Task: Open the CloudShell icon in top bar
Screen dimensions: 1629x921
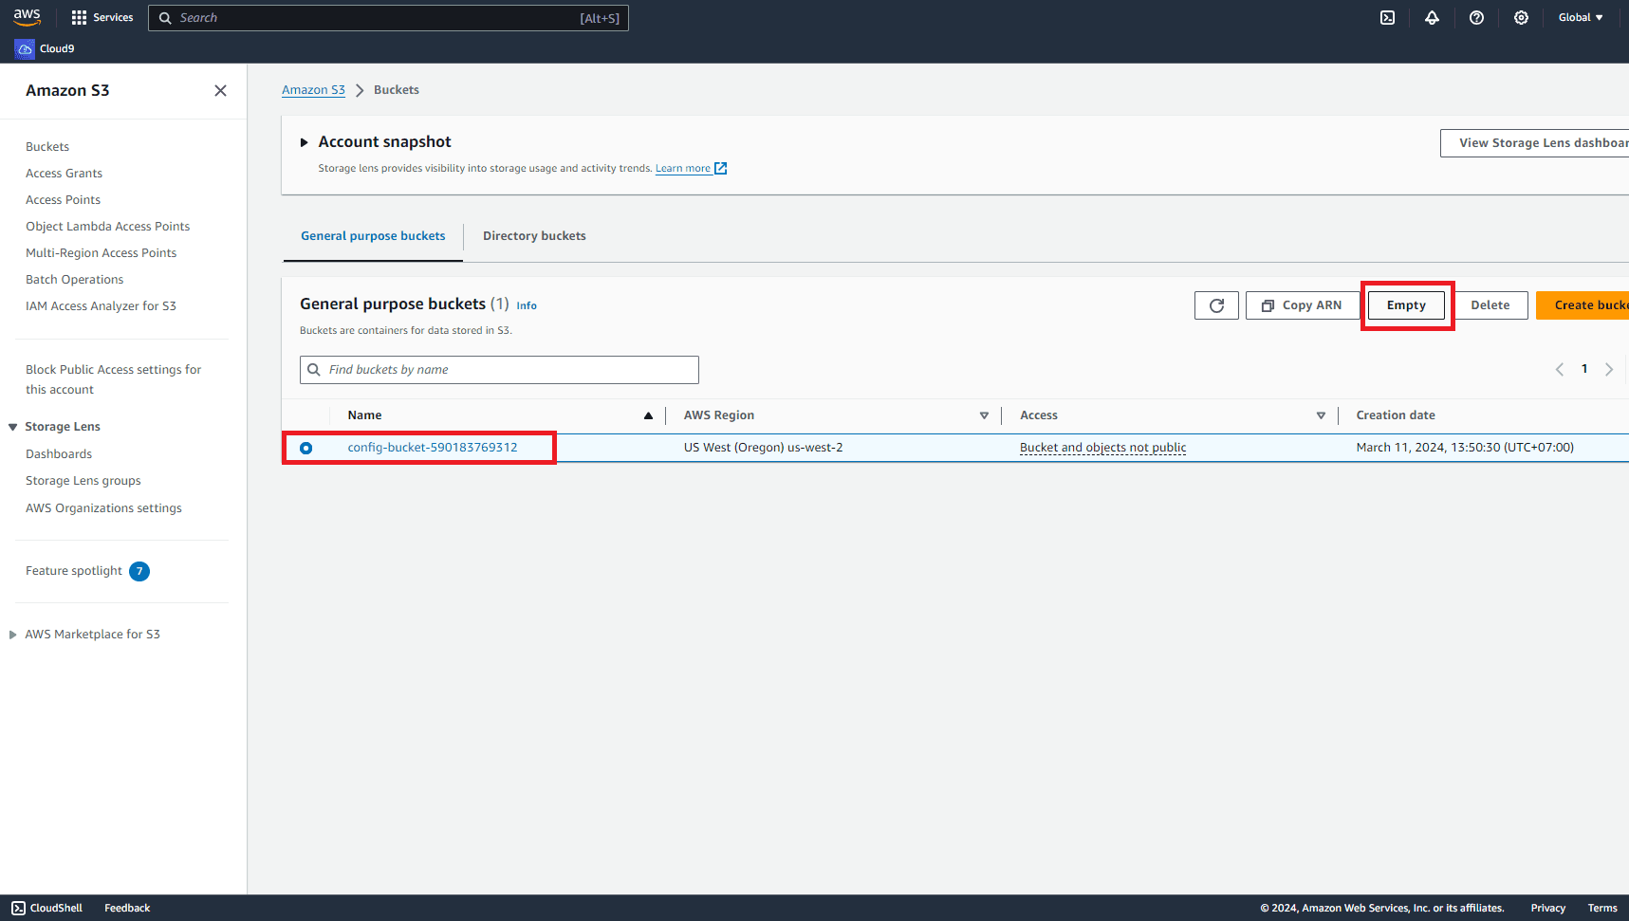Action: tap(1387, 17)
